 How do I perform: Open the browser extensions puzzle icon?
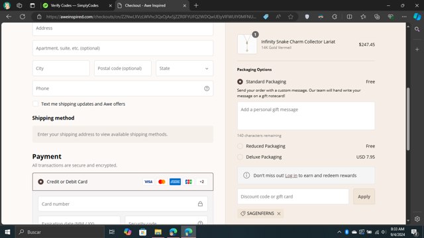point(335,17)
